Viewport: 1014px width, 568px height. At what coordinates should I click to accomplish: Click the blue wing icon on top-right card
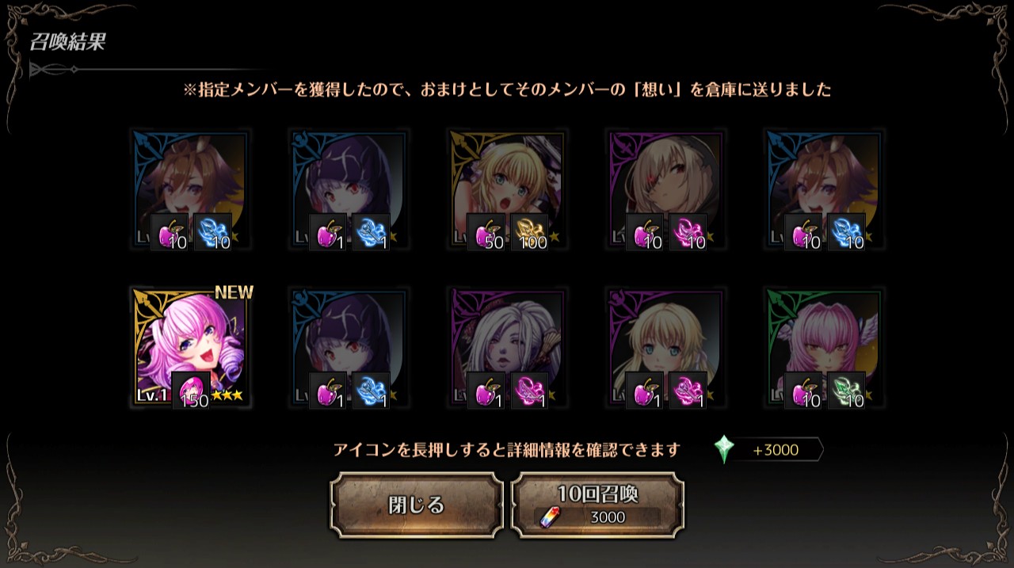pos(847,233)
